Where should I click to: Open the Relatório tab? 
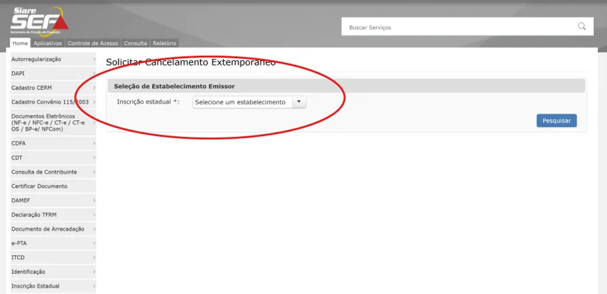(164, 43)
